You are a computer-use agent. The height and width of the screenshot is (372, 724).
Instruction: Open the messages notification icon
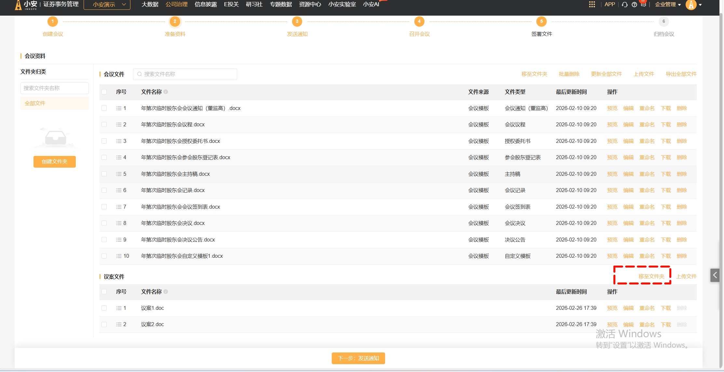point(643,4)
